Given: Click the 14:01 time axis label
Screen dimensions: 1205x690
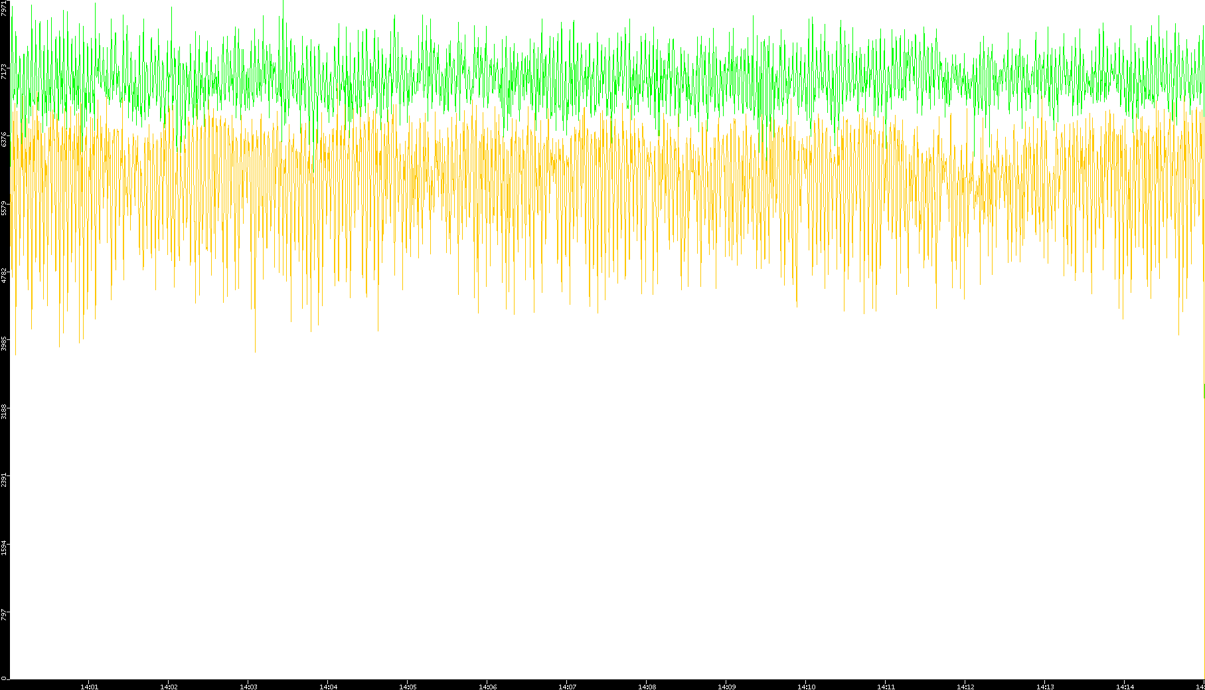Looking at the screenshot, I should (89, 687).
